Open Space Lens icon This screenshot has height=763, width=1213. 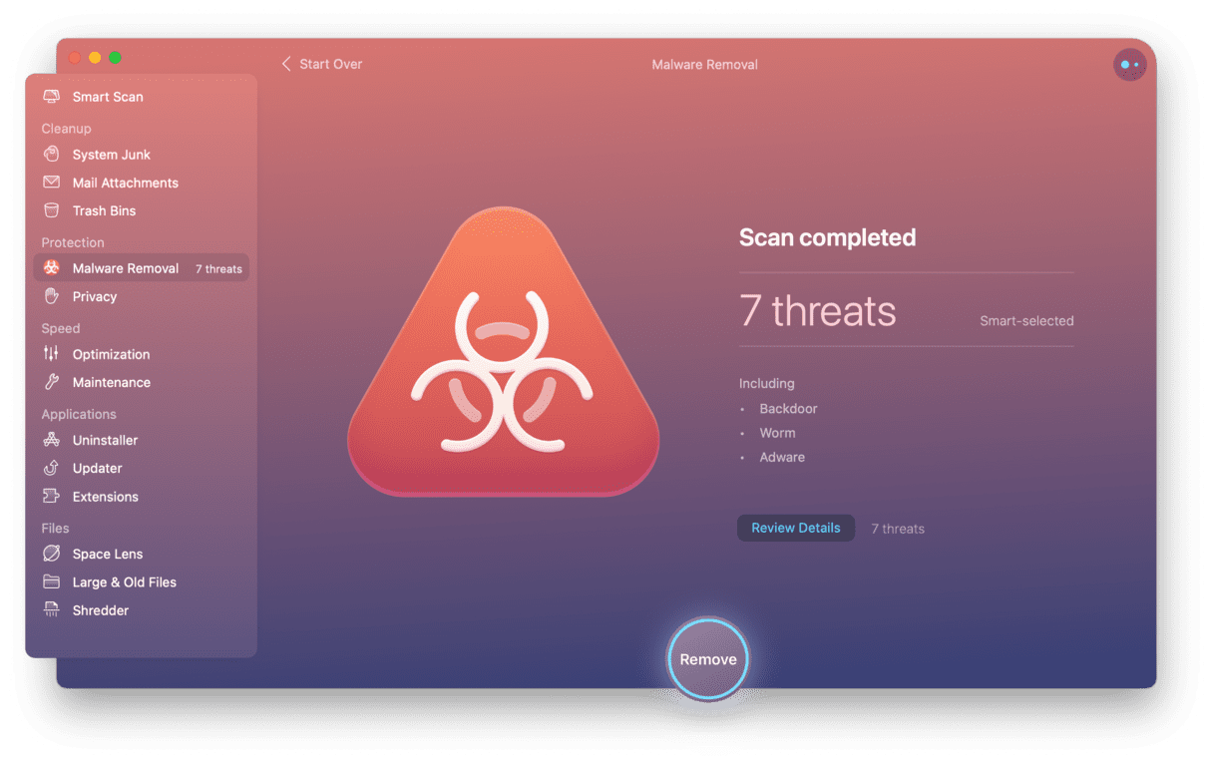51,554
